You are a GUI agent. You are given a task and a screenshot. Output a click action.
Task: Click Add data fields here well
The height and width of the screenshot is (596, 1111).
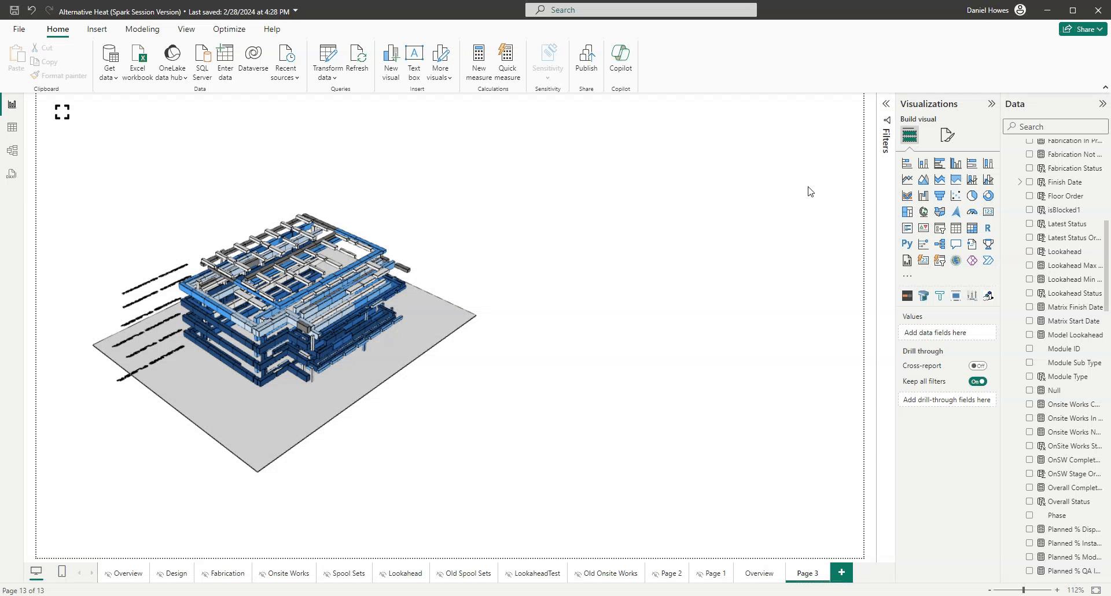pos(947,333)
